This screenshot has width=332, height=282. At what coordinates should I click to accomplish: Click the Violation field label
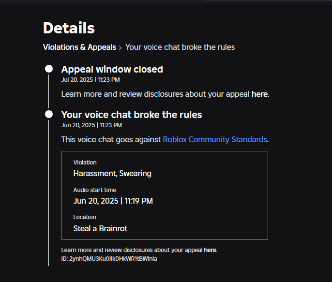[x=85, y=163]
